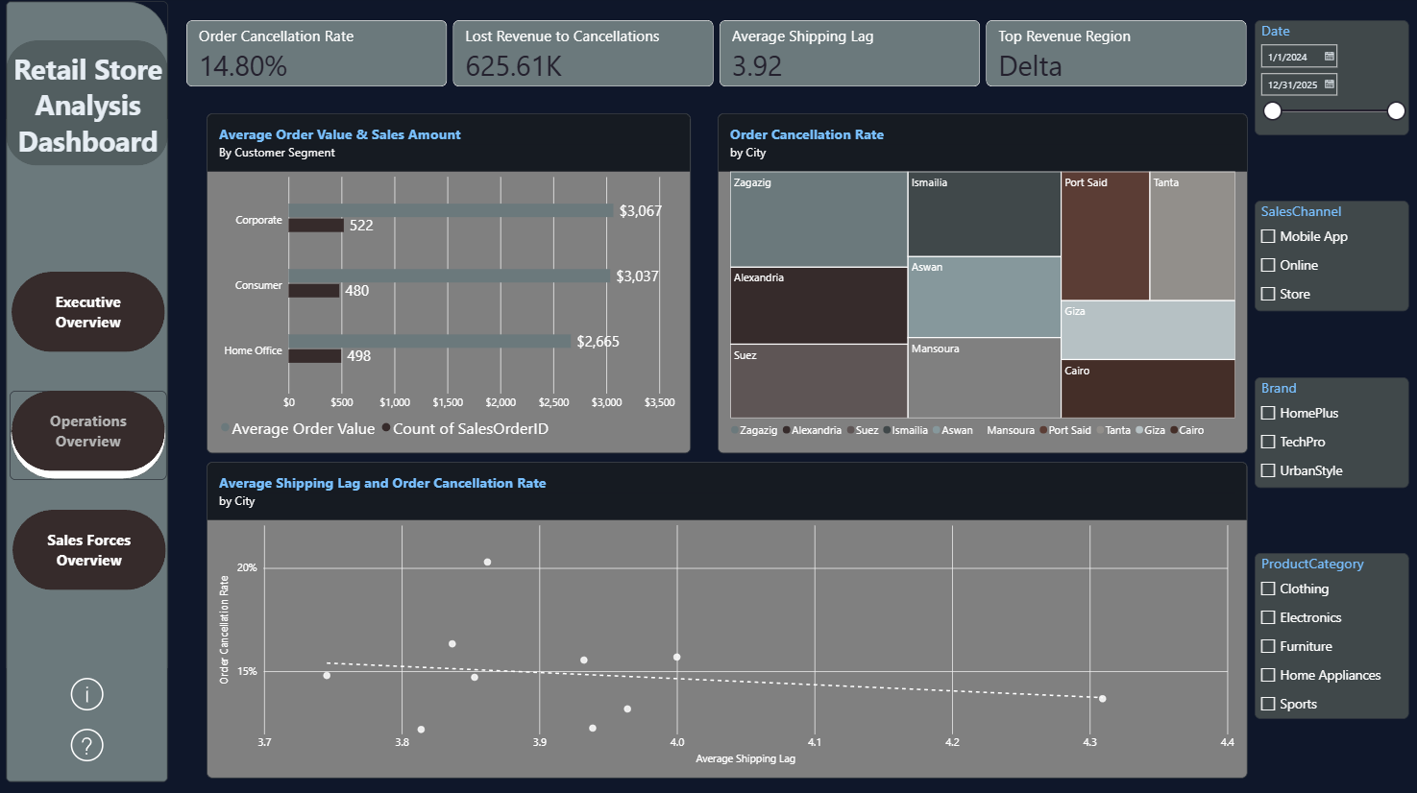Click the ProductCategory slicer header

(x=1312, y=564)
